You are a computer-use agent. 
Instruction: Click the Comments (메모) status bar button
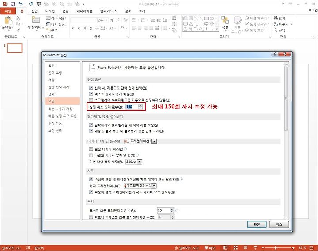tap(210, 248)
